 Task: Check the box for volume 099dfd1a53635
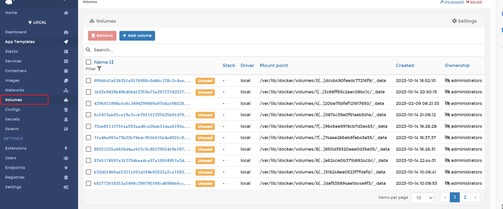click(x=88, y=80)
